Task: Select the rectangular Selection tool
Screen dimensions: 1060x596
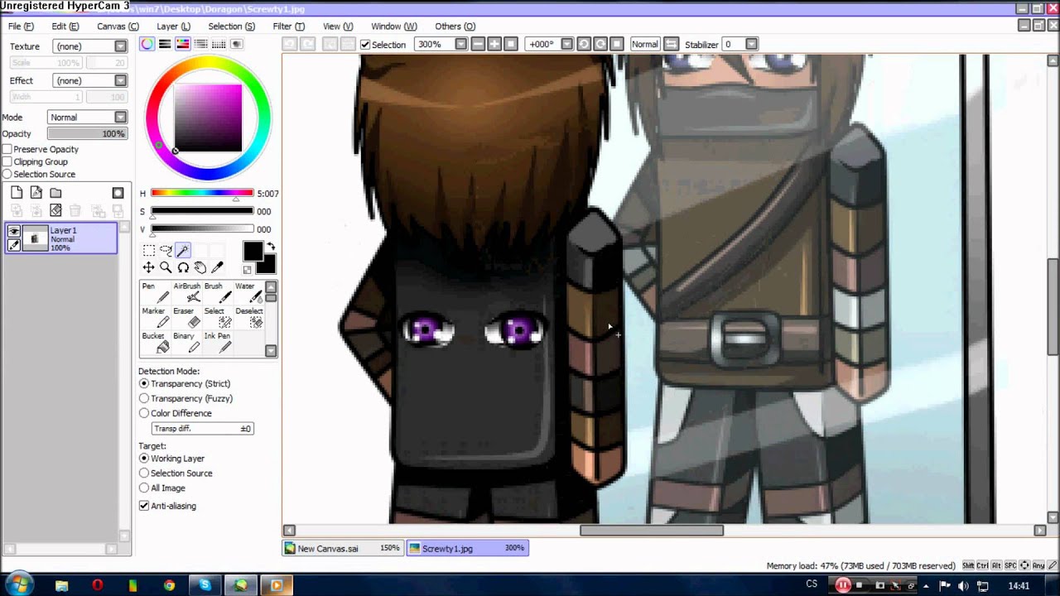Action: pos(149,250)
